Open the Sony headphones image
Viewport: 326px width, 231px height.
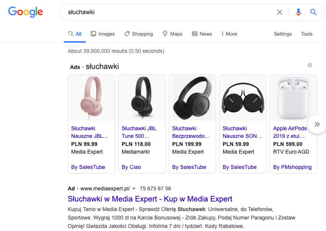click(243, 98)
